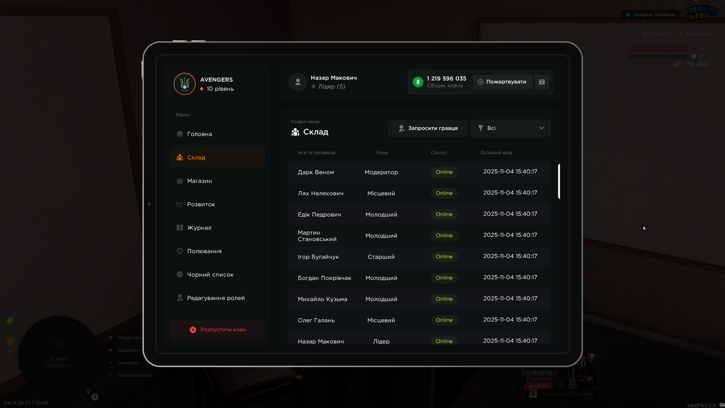Click the Пожертвувати donate button
725x408 pixels.
pos(502,82)
